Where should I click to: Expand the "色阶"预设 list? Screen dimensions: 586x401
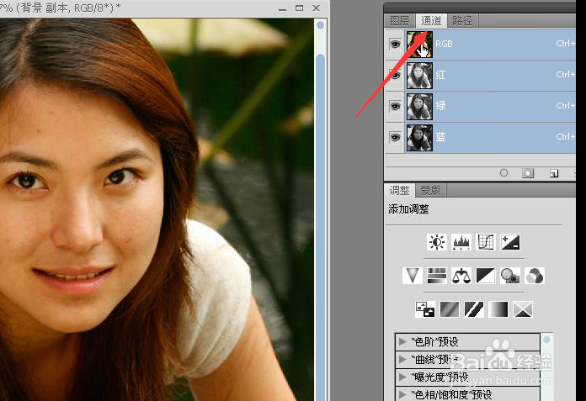coord(402,341)
